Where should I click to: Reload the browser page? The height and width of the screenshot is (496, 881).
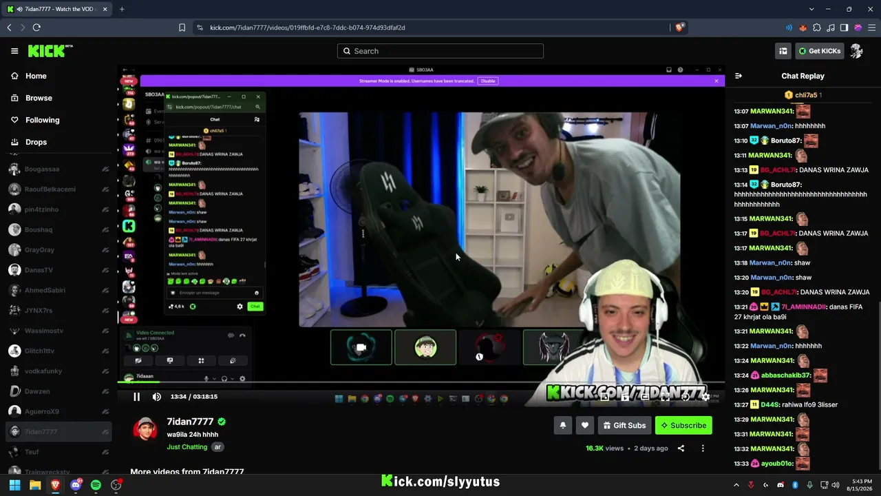click(36, 28)
